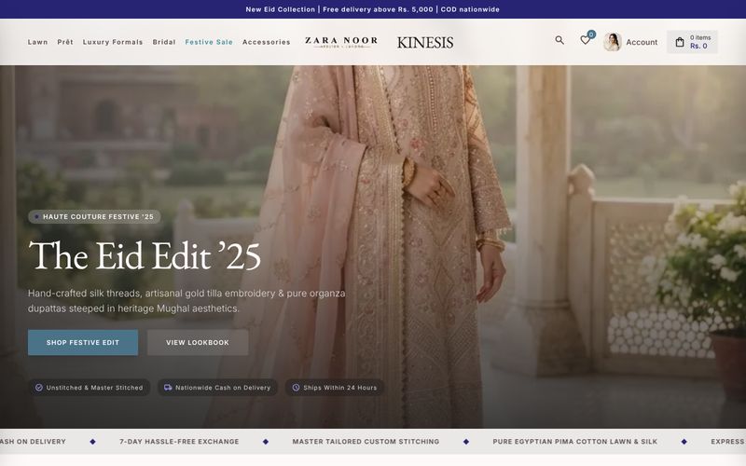The width and height of the screenshot is (746, 466).
Task: Click the Haute Couture Festive '25 badge
Action: click(x=94, y=217)
